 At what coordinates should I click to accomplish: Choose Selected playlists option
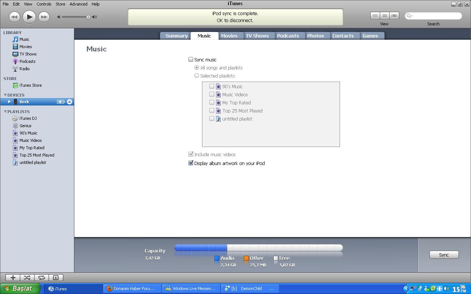pyautogui.click(x=196, y=76)
